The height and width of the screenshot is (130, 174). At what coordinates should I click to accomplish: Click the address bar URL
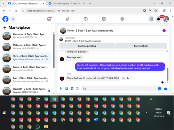coord(51,11)
